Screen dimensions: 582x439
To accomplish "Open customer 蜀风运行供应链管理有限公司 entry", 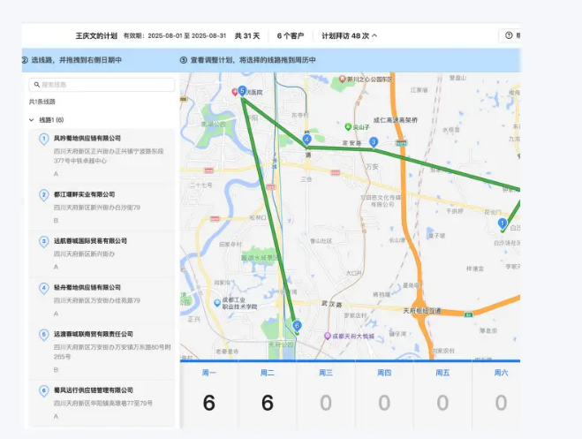I will pos(93,390).
